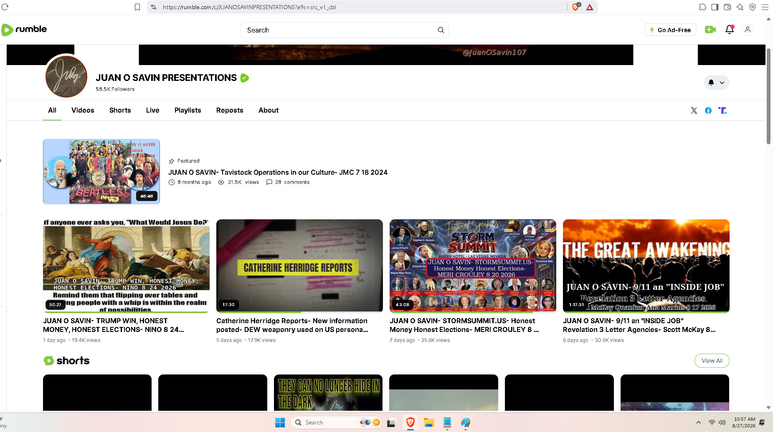This screenshot has width=773, height=432.
Task: Visit the channel's Truth Social icon
Action: tap(722, 111)
